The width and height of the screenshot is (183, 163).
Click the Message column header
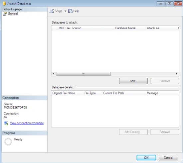162,93
